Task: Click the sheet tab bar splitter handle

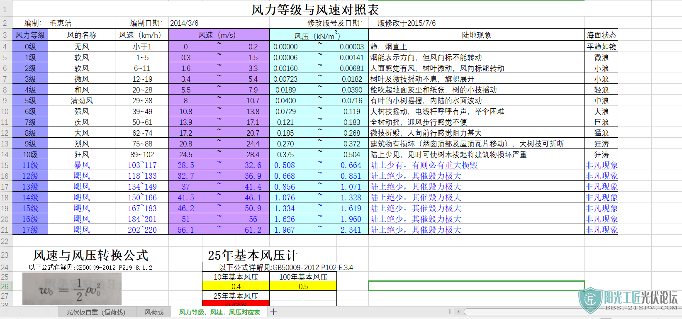Action: pos(450,312)
